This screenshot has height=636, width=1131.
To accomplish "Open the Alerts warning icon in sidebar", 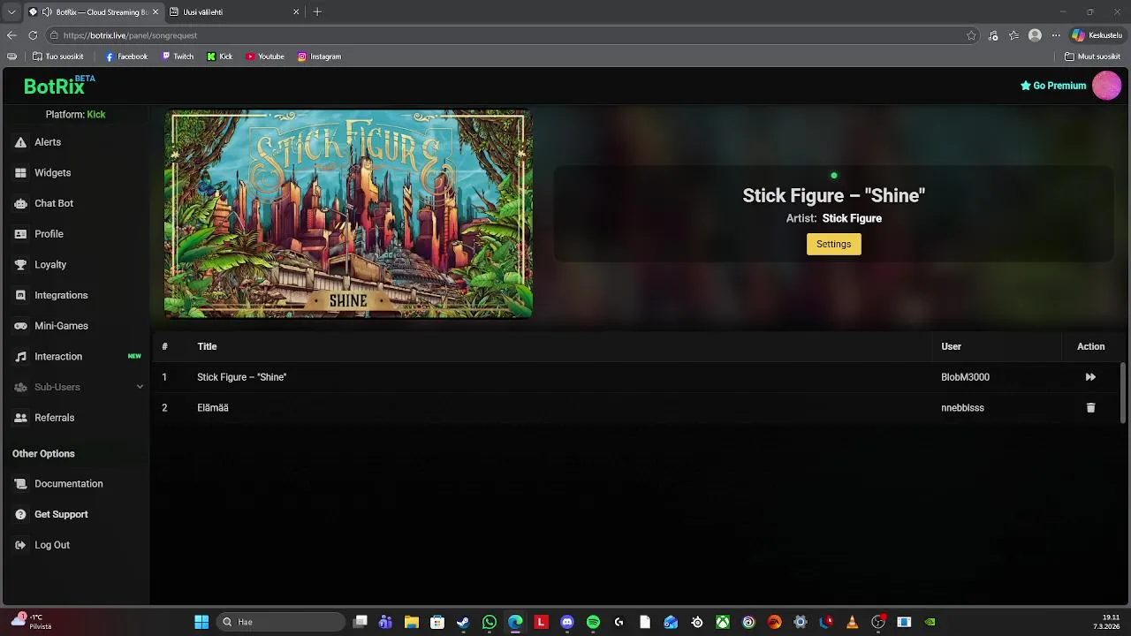I will tap(20, 142).
